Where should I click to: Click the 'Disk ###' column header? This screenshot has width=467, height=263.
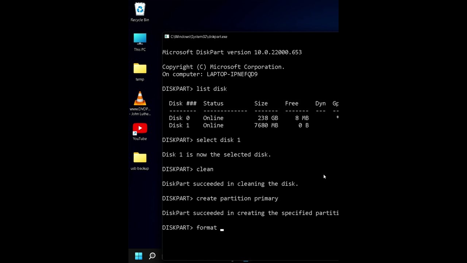(x=183, y=103)
